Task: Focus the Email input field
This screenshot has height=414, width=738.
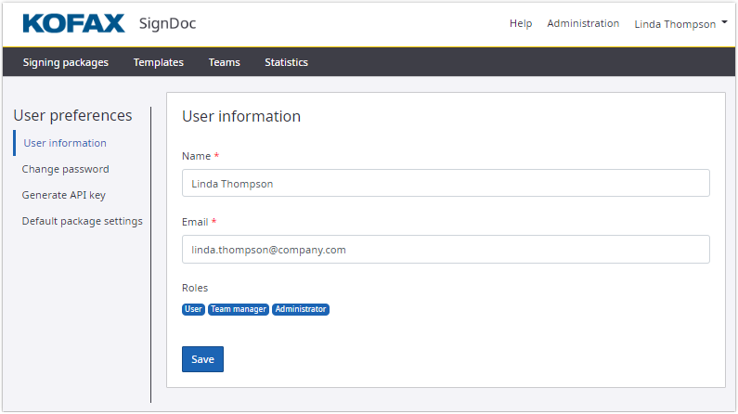Action: [x=446, y=249]
